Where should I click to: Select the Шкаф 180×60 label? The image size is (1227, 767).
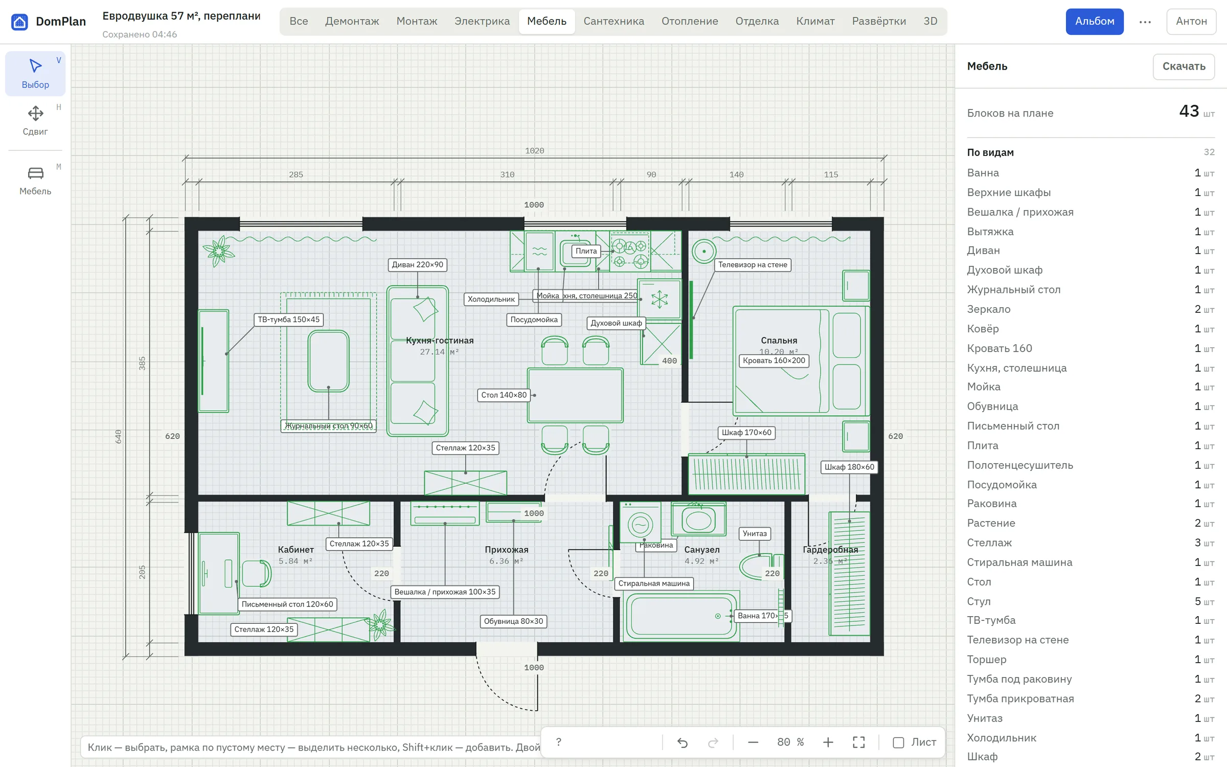point(849,467)
